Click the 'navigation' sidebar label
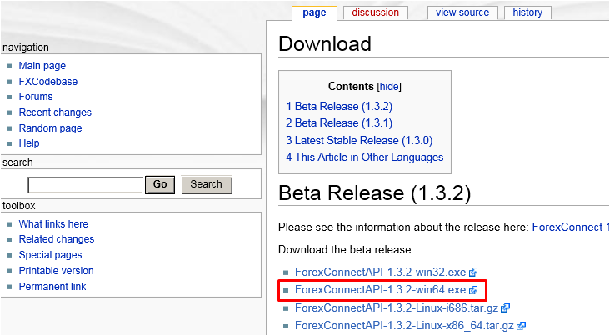Image resolution: width=610 pixels, height=336 pixels. [26, 48]
